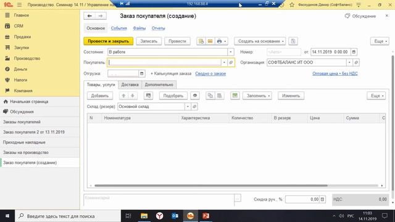The image size is (395, 222).
Task: Click Оптовая цена • без НДС link
Action: (335, 73)
